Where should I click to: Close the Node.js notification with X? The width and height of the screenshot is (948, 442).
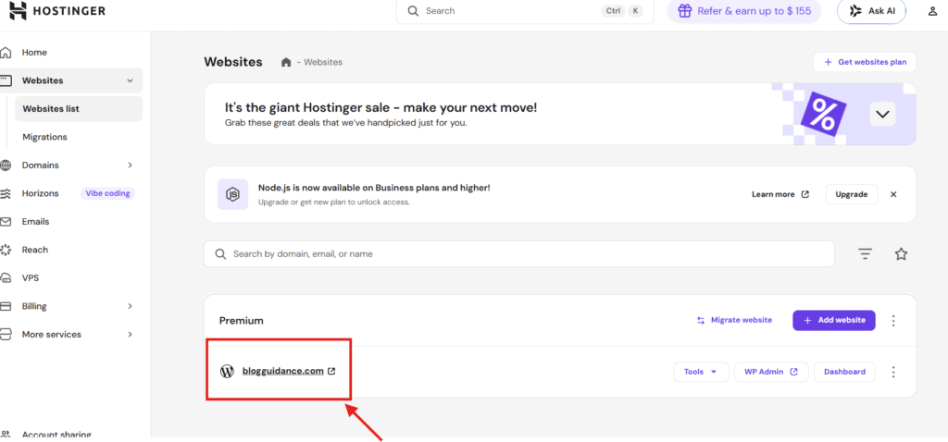click(x=893, y=194)
